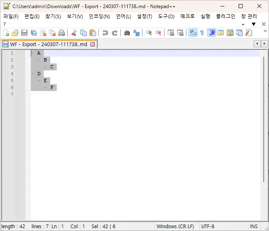Click line 3 text C
Image resolution: width=269 pixels, height=231 pixels.
pos(52,67)
